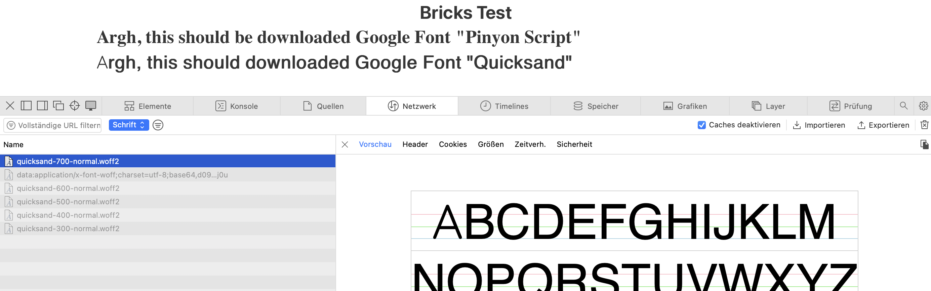931x291 pixels.
Task: Click font file icon of quicksand-700 row
Action: [x=9, y=161]
